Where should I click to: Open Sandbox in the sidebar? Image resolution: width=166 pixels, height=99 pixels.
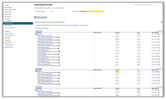point(8,40)
